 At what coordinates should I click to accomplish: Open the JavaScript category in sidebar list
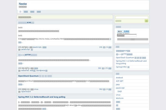click(x=120, y=88)
